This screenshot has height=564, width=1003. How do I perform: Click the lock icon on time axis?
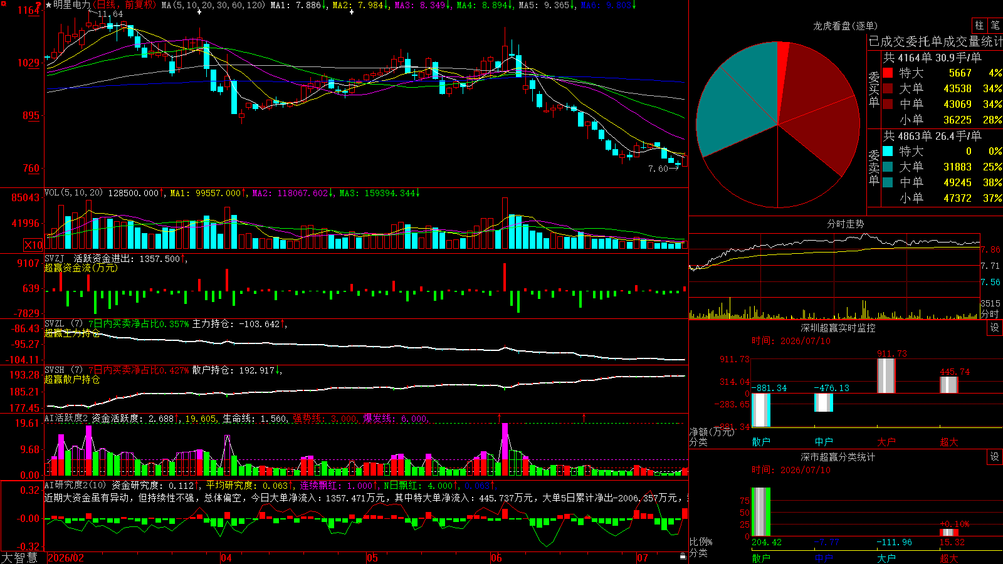point(683,556)
